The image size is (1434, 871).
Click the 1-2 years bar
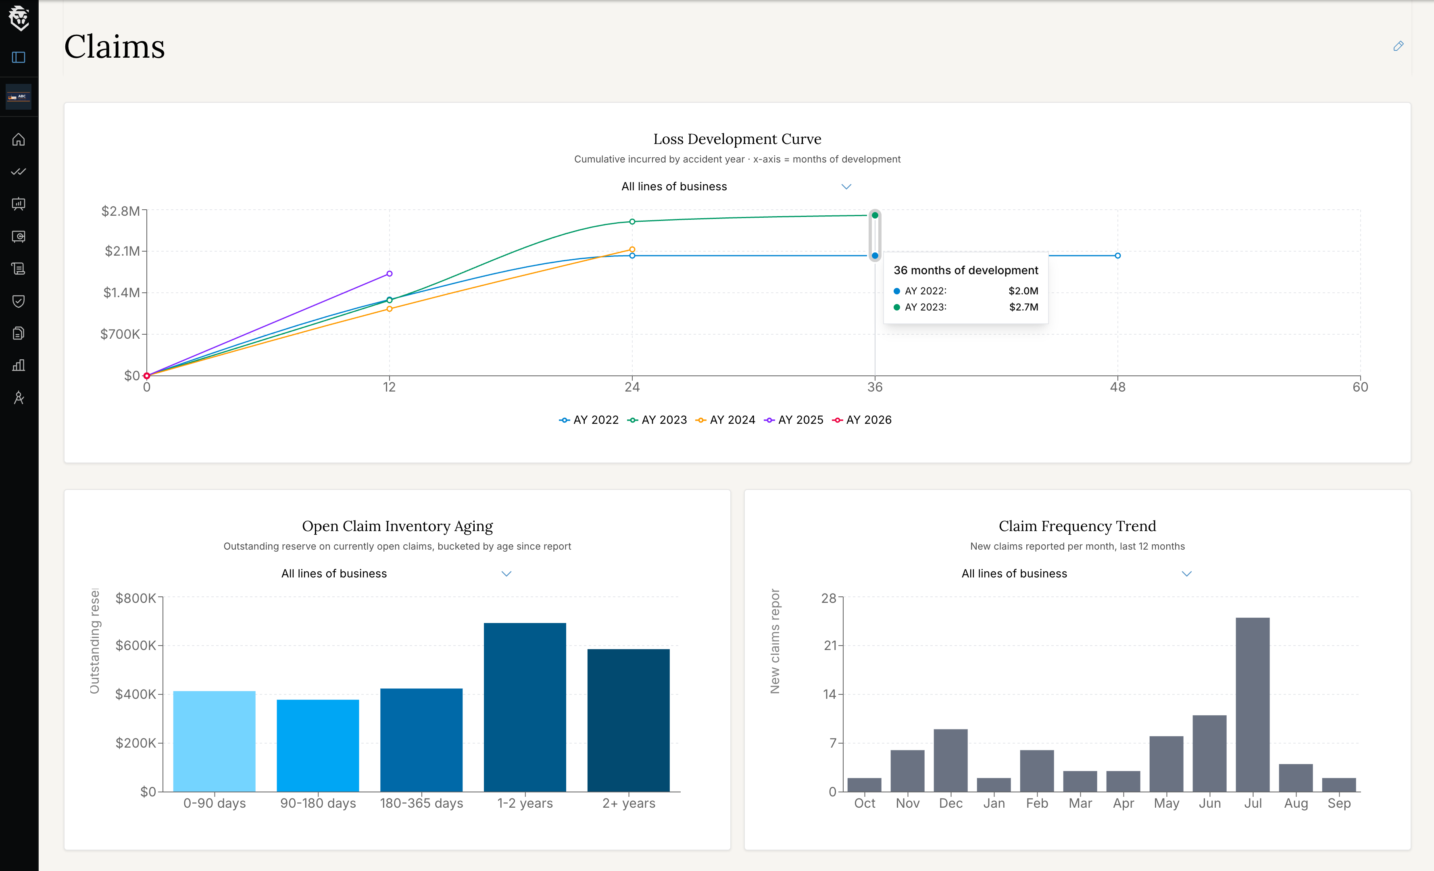pyautogui.click(x=525, y=708)
